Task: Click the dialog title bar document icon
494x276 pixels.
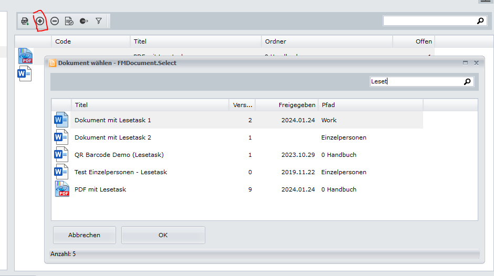Action: pyautogui.click(x=52, y=63)
